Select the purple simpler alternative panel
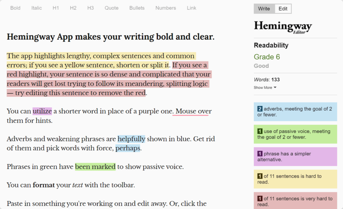This screenshot has width=343, height=209. click(x=295, y=156)
